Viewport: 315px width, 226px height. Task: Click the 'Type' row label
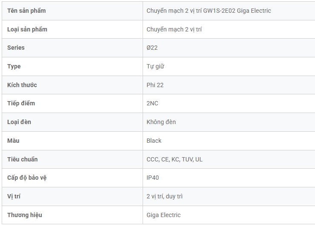tap(14, 66)
